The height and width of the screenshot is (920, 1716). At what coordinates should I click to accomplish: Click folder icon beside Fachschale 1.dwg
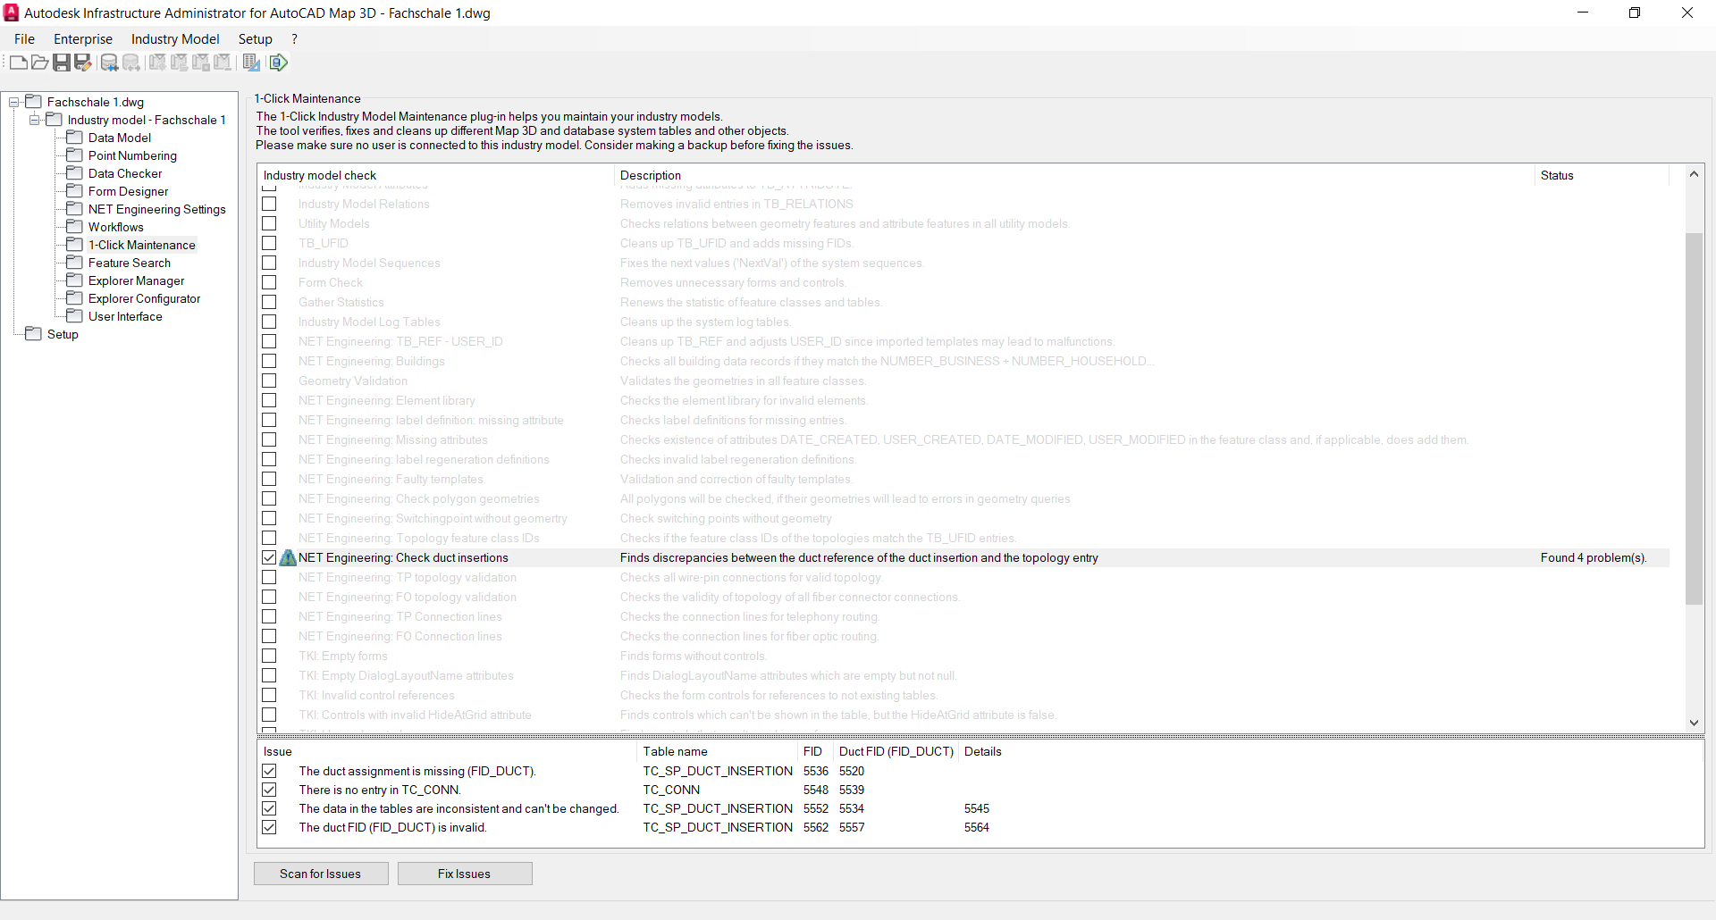click(x=34, y=102)
